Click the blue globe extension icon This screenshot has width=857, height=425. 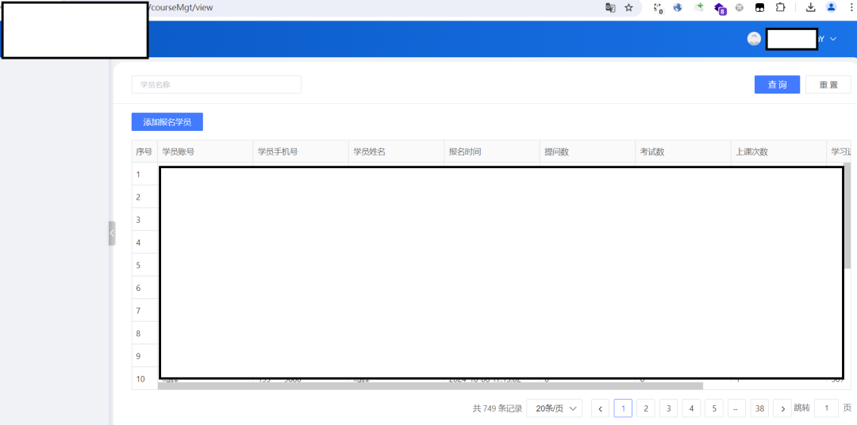[x=678, y=7]
